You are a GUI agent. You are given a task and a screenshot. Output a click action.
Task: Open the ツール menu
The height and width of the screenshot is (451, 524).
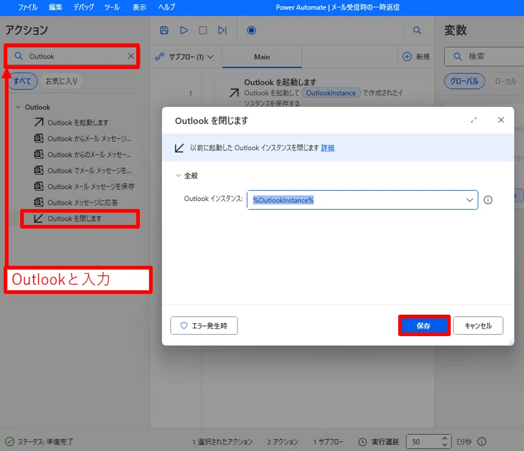pyautogui.click(x=112, y=7)
